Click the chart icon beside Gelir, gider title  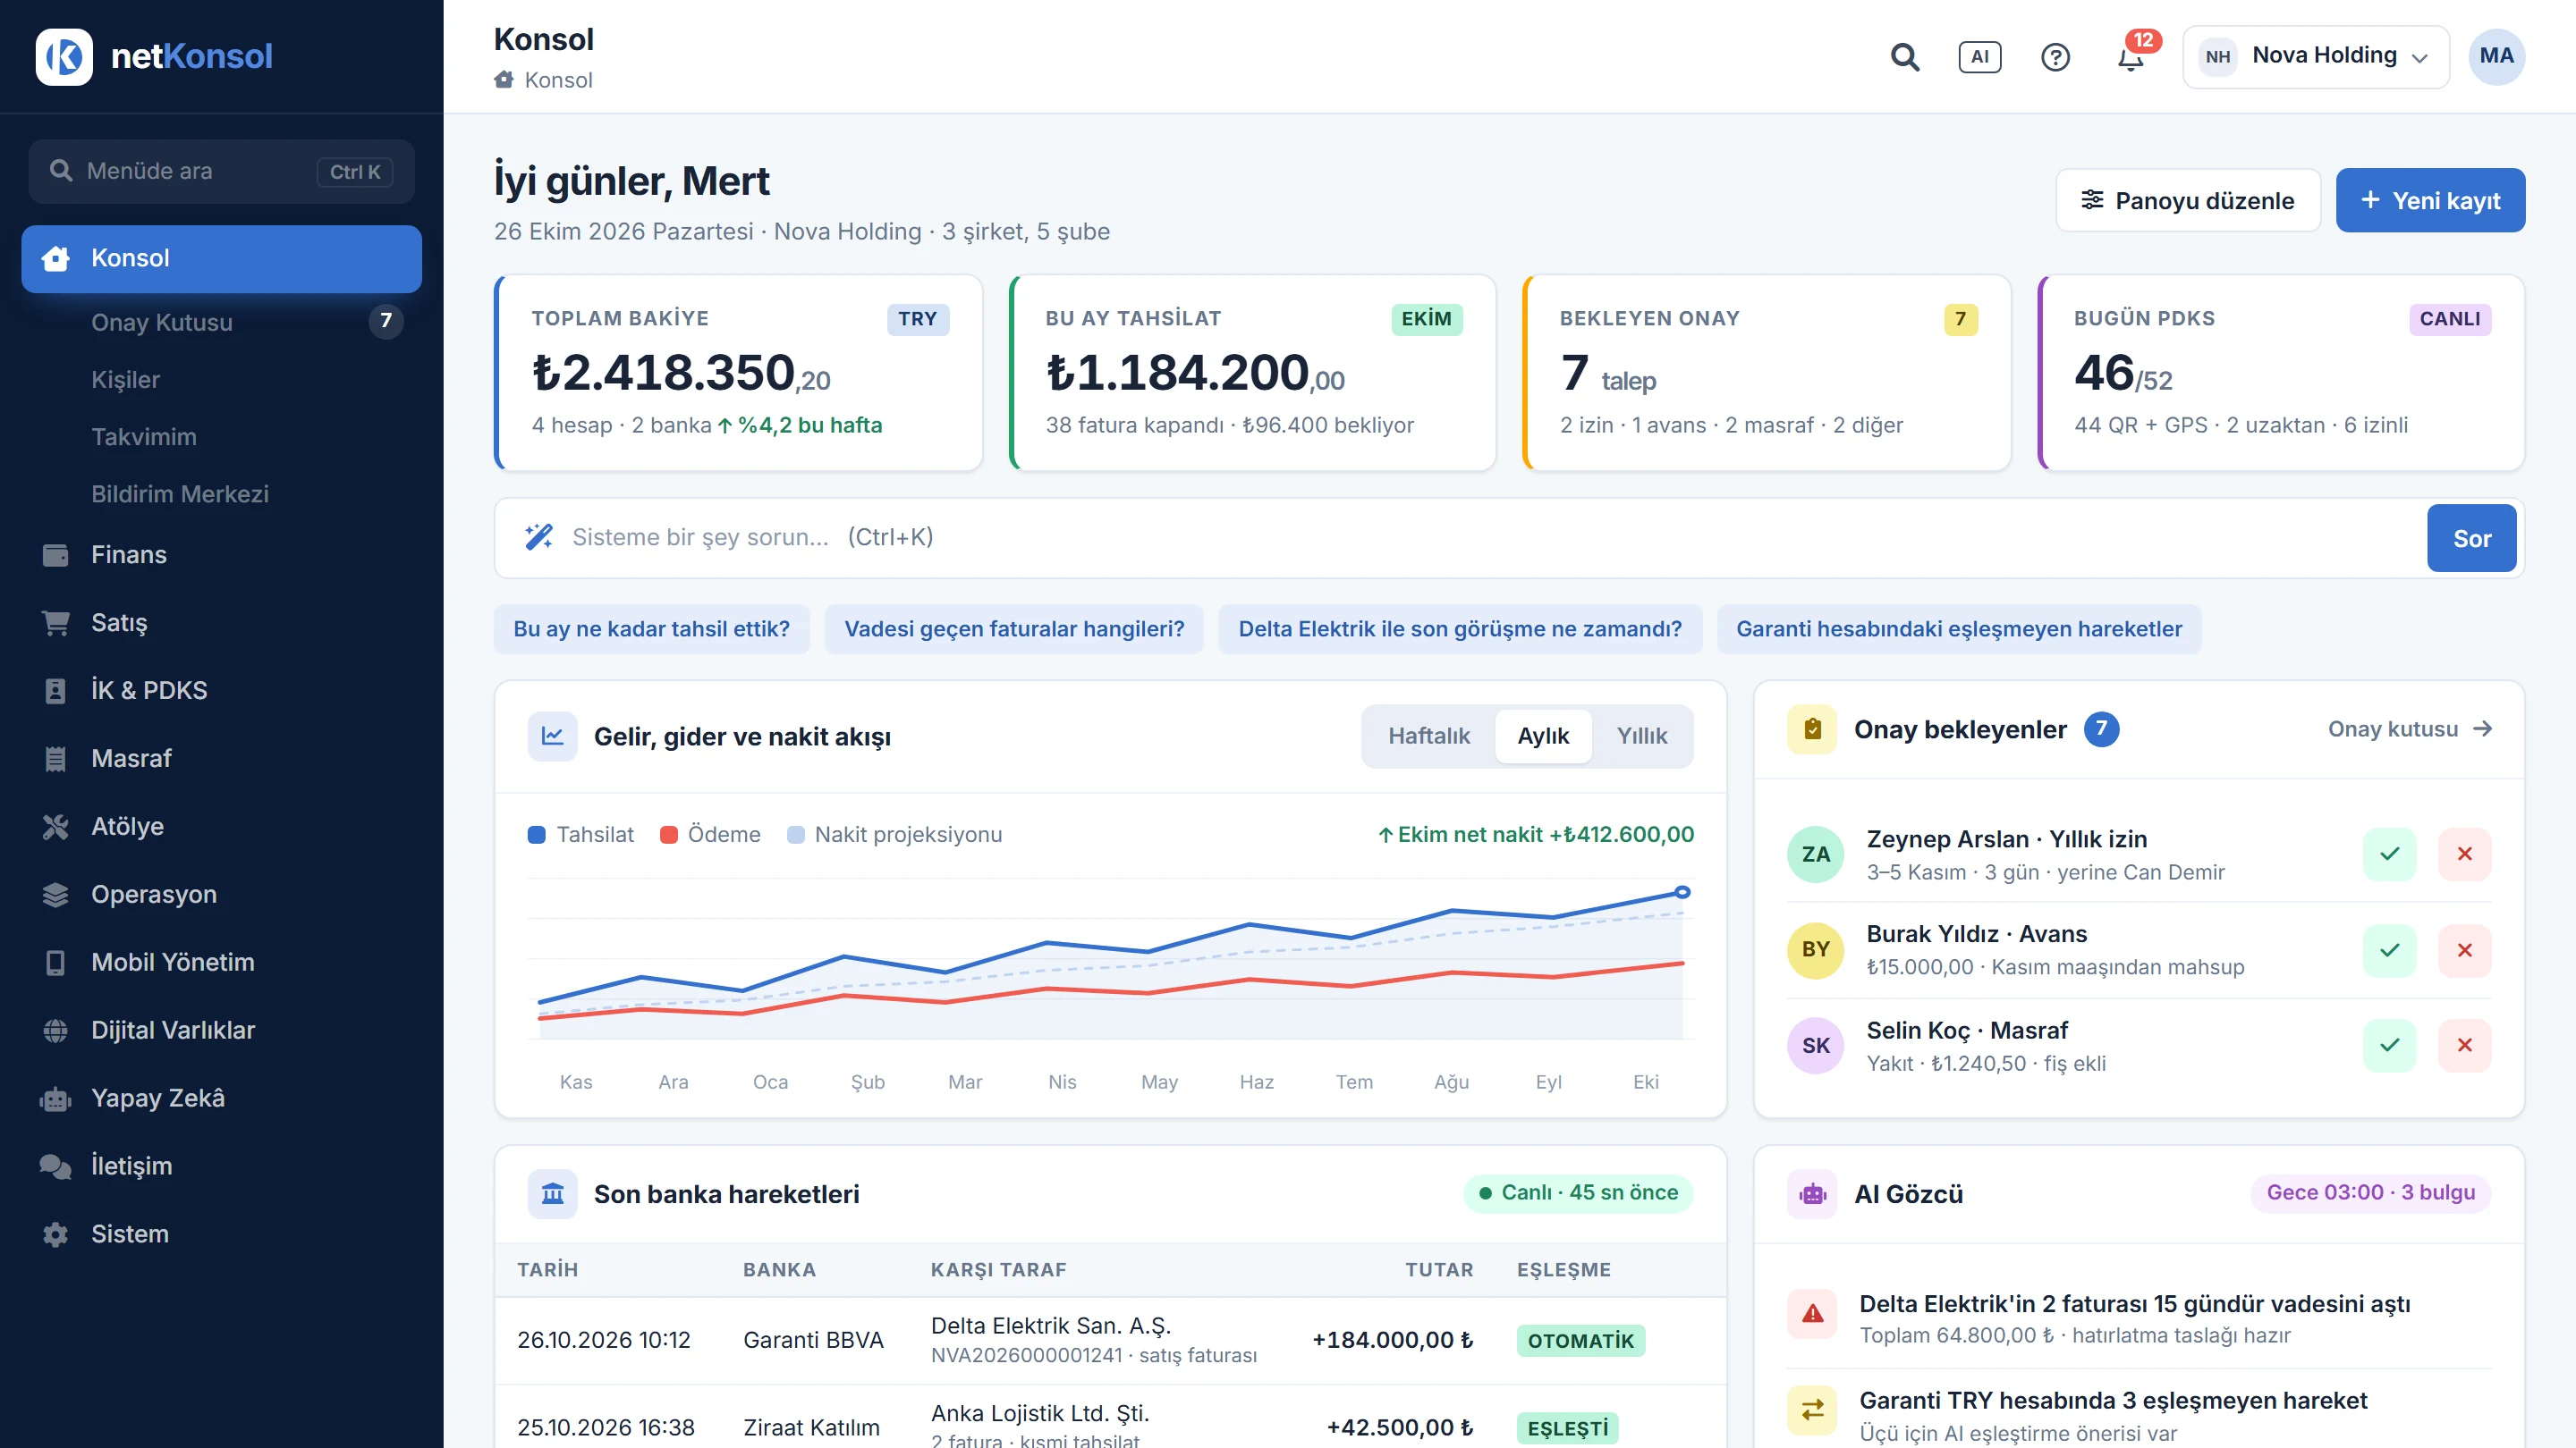point(552,737)
